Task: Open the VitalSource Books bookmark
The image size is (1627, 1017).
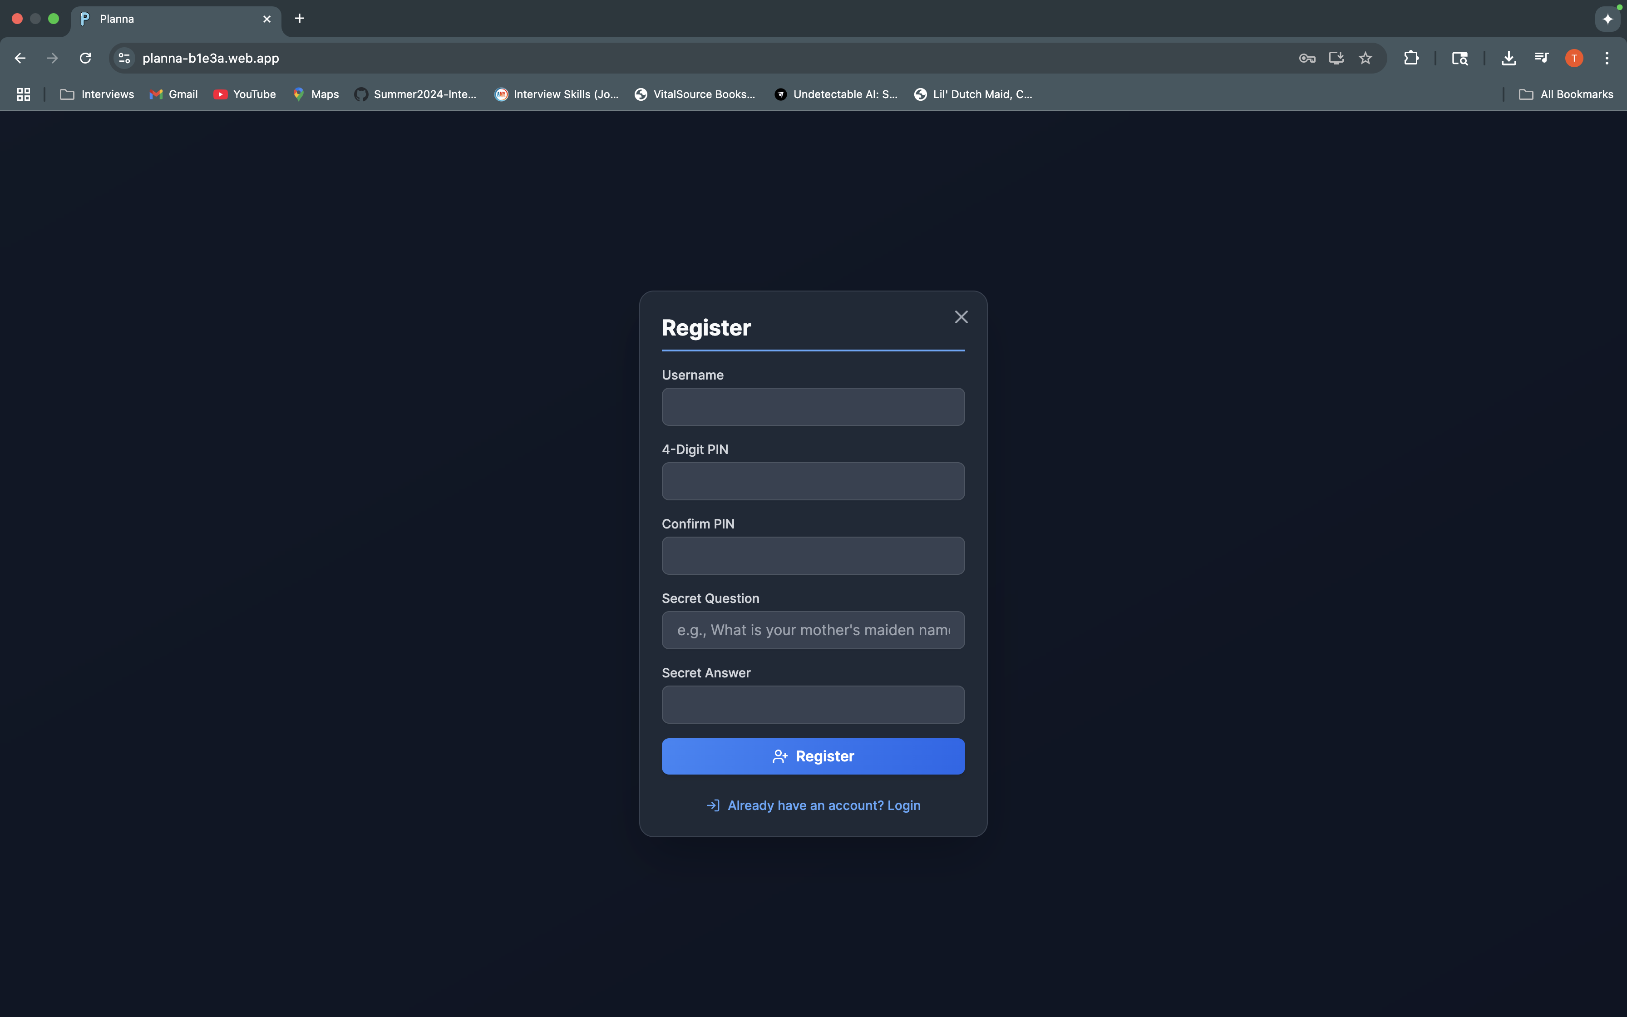Action: click(x=695, y=94)
